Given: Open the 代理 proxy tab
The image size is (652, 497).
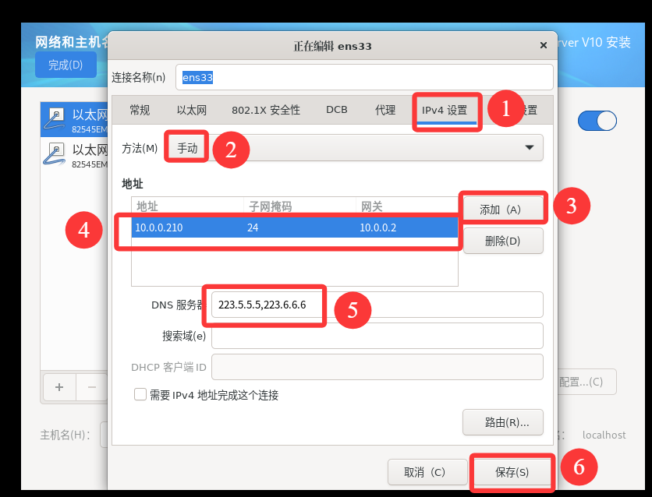Looking at the screenshot, I should 385,111.
